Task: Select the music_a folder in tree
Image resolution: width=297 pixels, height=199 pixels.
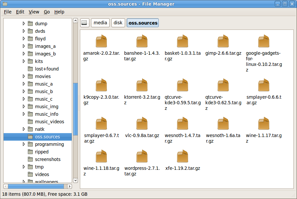Action: (44, 84)
